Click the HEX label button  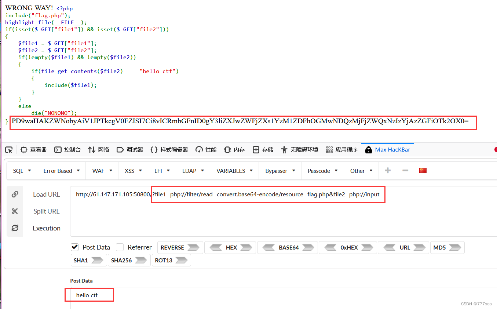click(231, 248)
